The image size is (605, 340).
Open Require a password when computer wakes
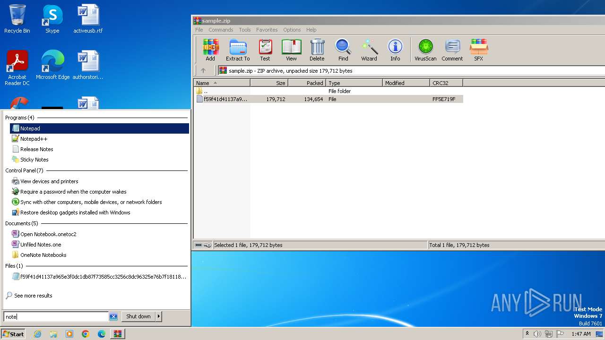(99, 192)
